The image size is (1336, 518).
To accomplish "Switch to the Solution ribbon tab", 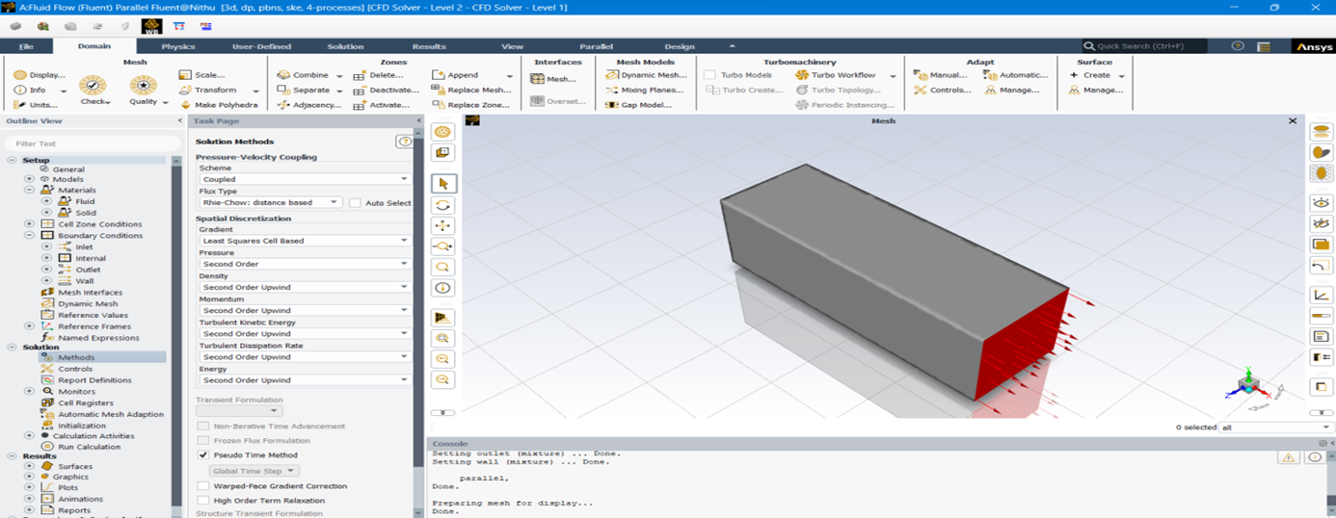I will [345, 46].
